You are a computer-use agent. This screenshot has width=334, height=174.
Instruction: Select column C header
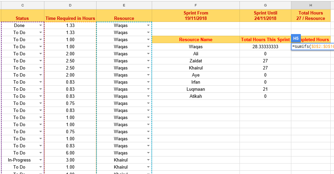(23, 5)
